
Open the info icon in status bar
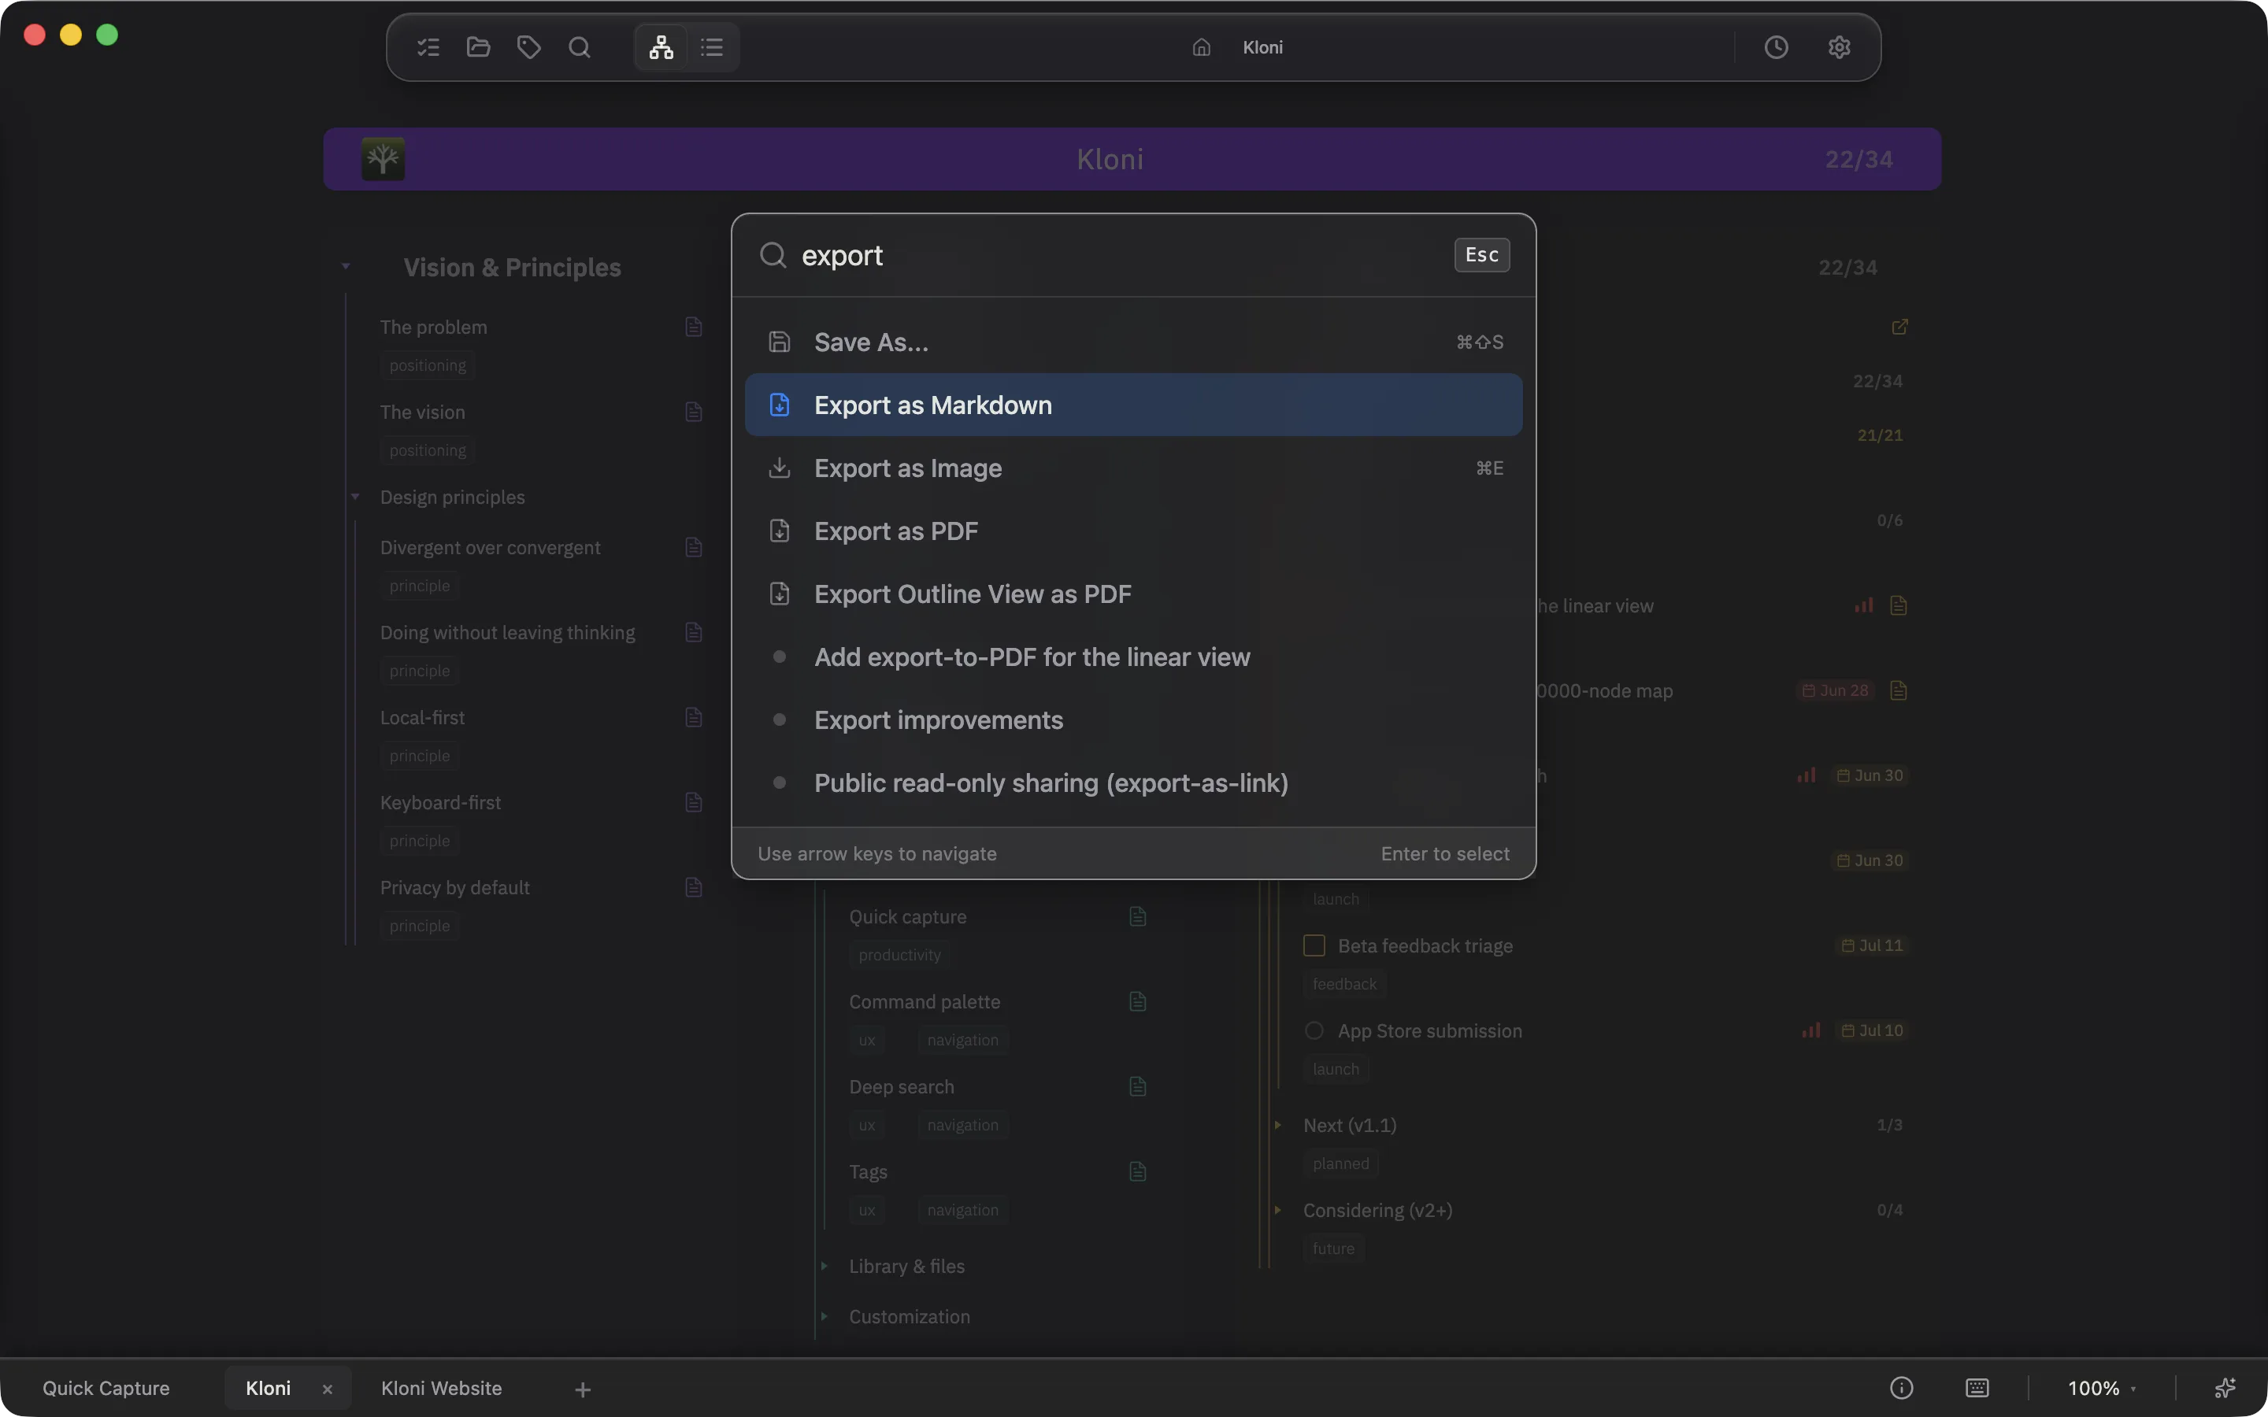pos(1902,1388)
